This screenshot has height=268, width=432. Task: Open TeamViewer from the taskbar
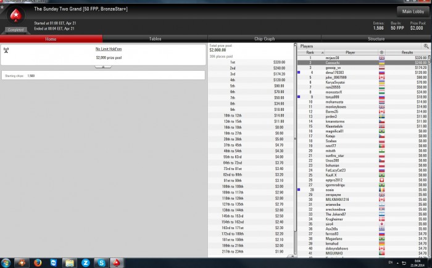click(54, 263)
